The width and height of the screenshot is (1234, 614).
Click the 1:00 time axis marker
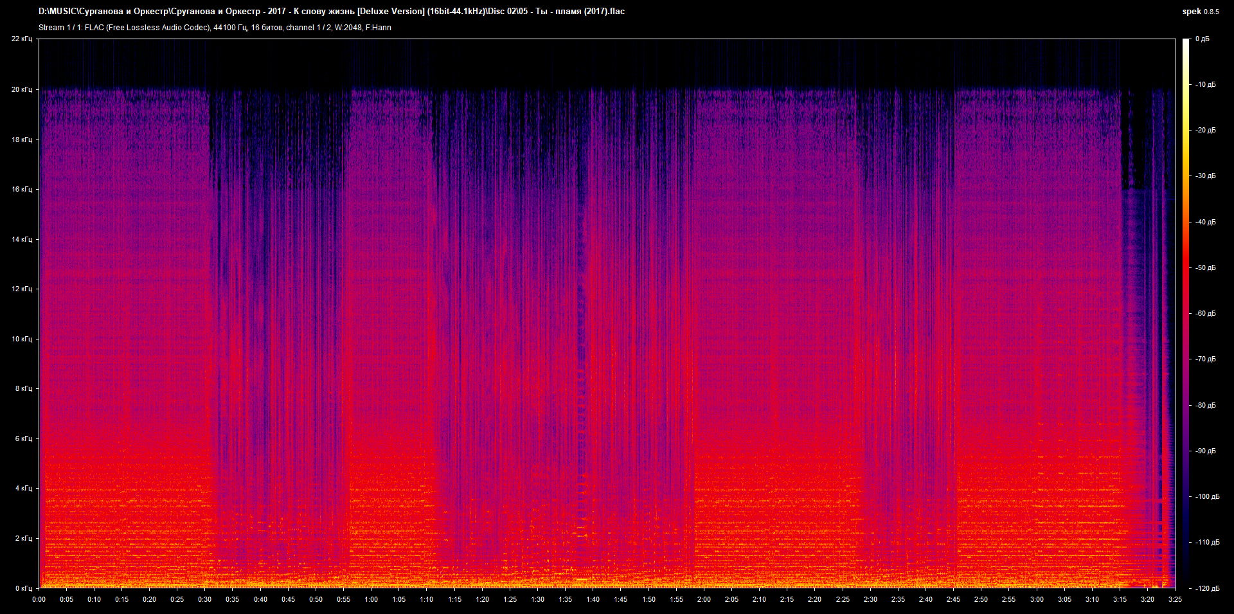click(371, 599)
